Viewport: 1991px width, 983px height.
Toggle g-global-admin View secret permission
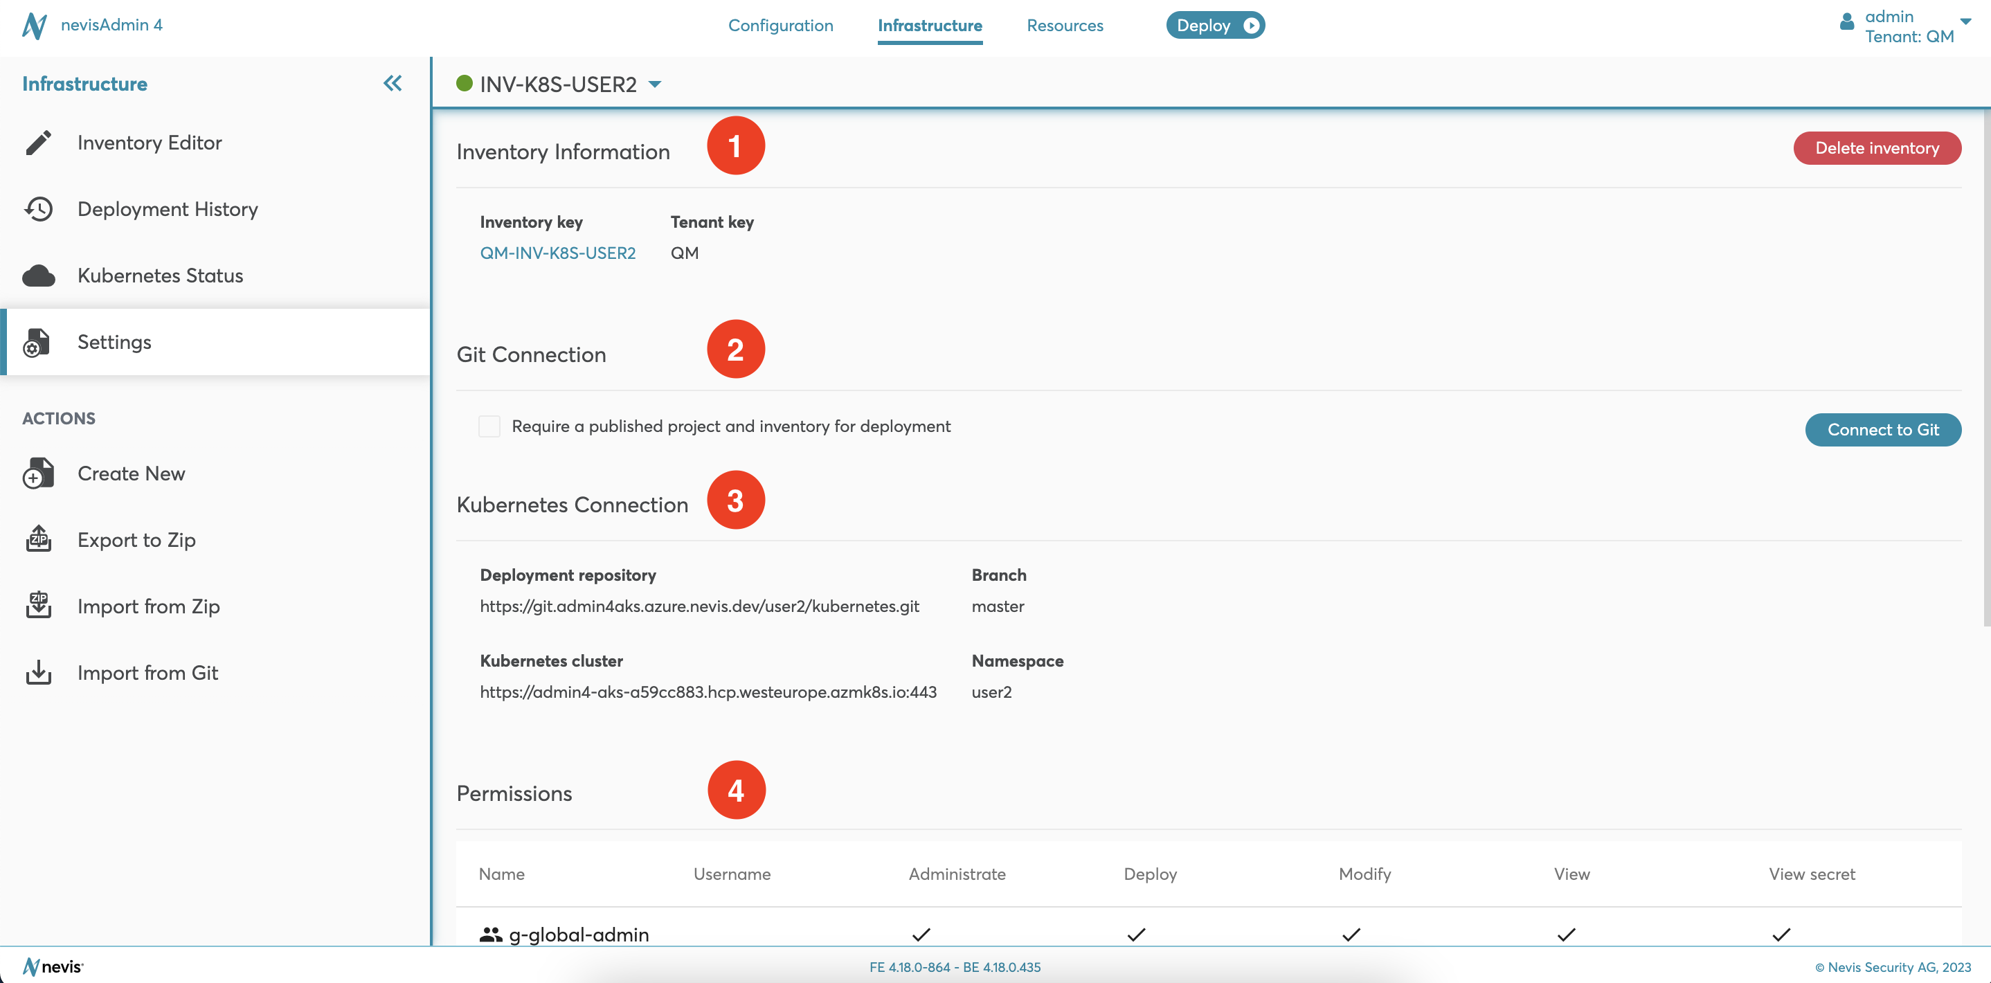point(1780,934)
